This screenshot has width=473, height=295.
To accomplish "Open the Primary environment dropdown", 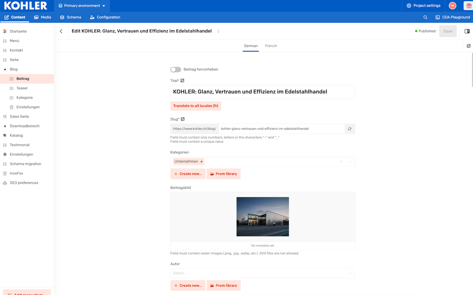I will coord(82,6).
